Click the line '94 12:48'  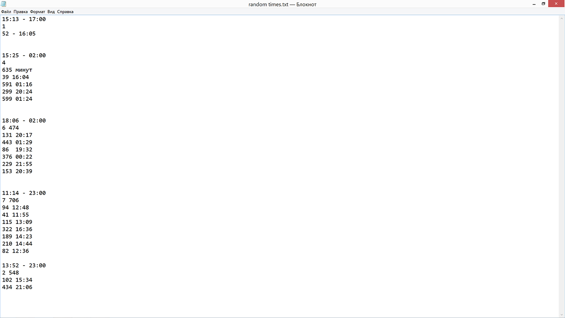[15, 208]
